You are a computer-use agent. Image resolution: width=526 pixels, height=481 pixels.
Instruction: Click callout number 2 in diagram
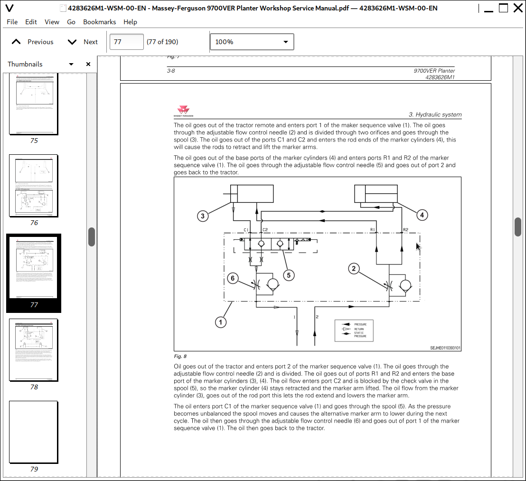pos(354,269)
